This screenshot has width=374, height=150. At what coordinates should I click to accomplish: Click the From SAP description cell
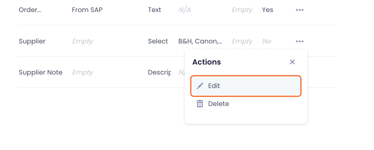pos(87,10)
